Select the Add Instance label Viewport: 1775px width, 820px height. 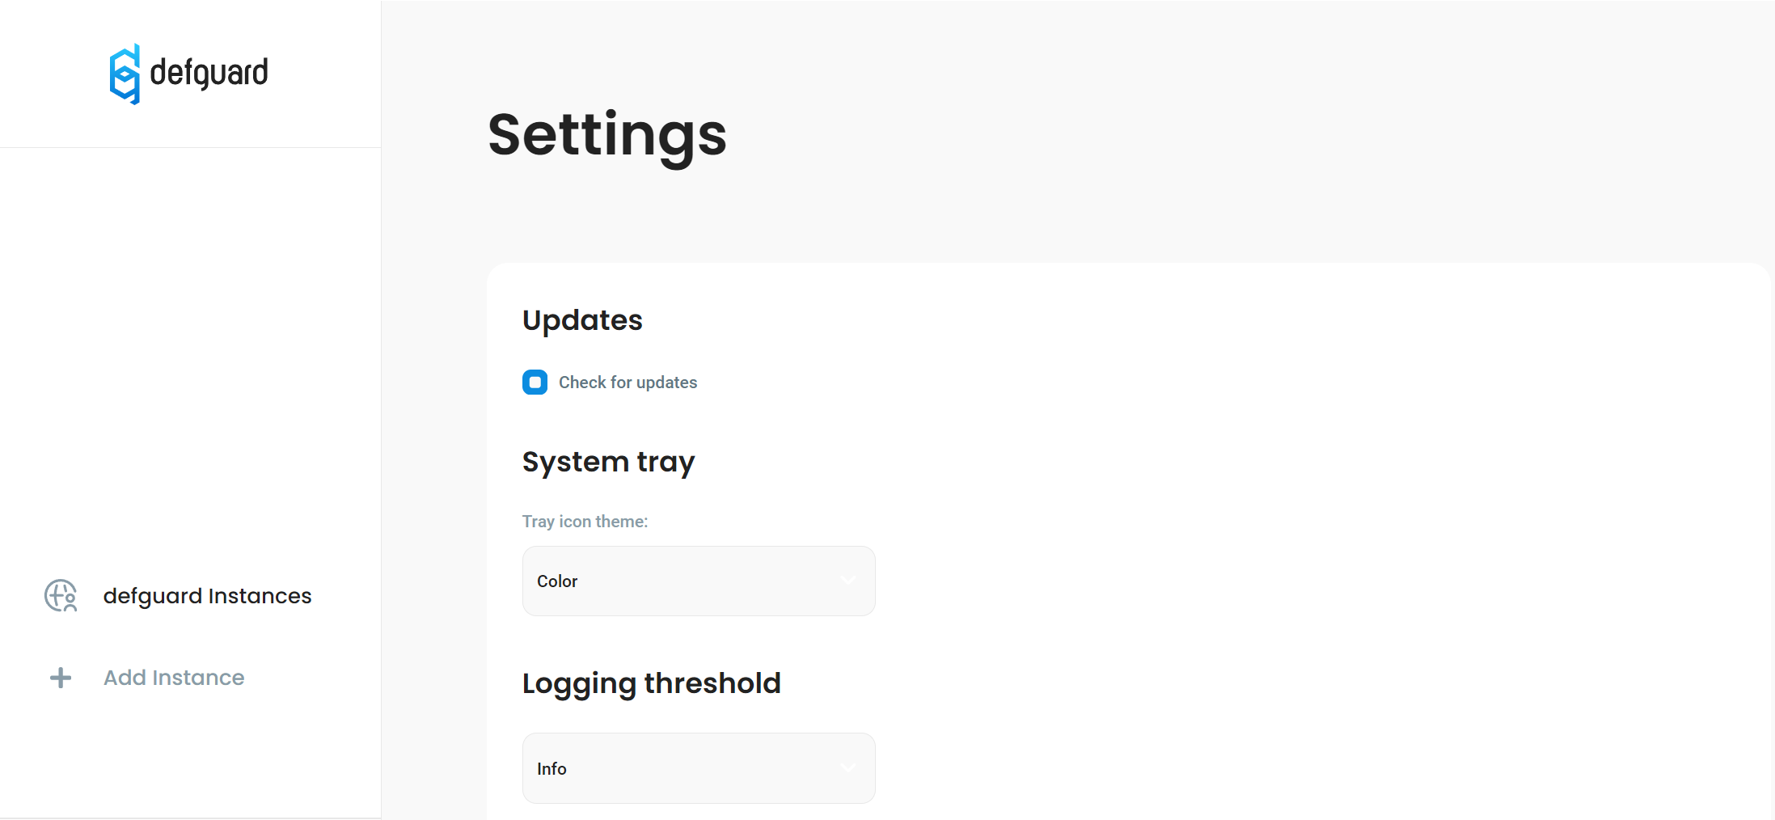174,678
